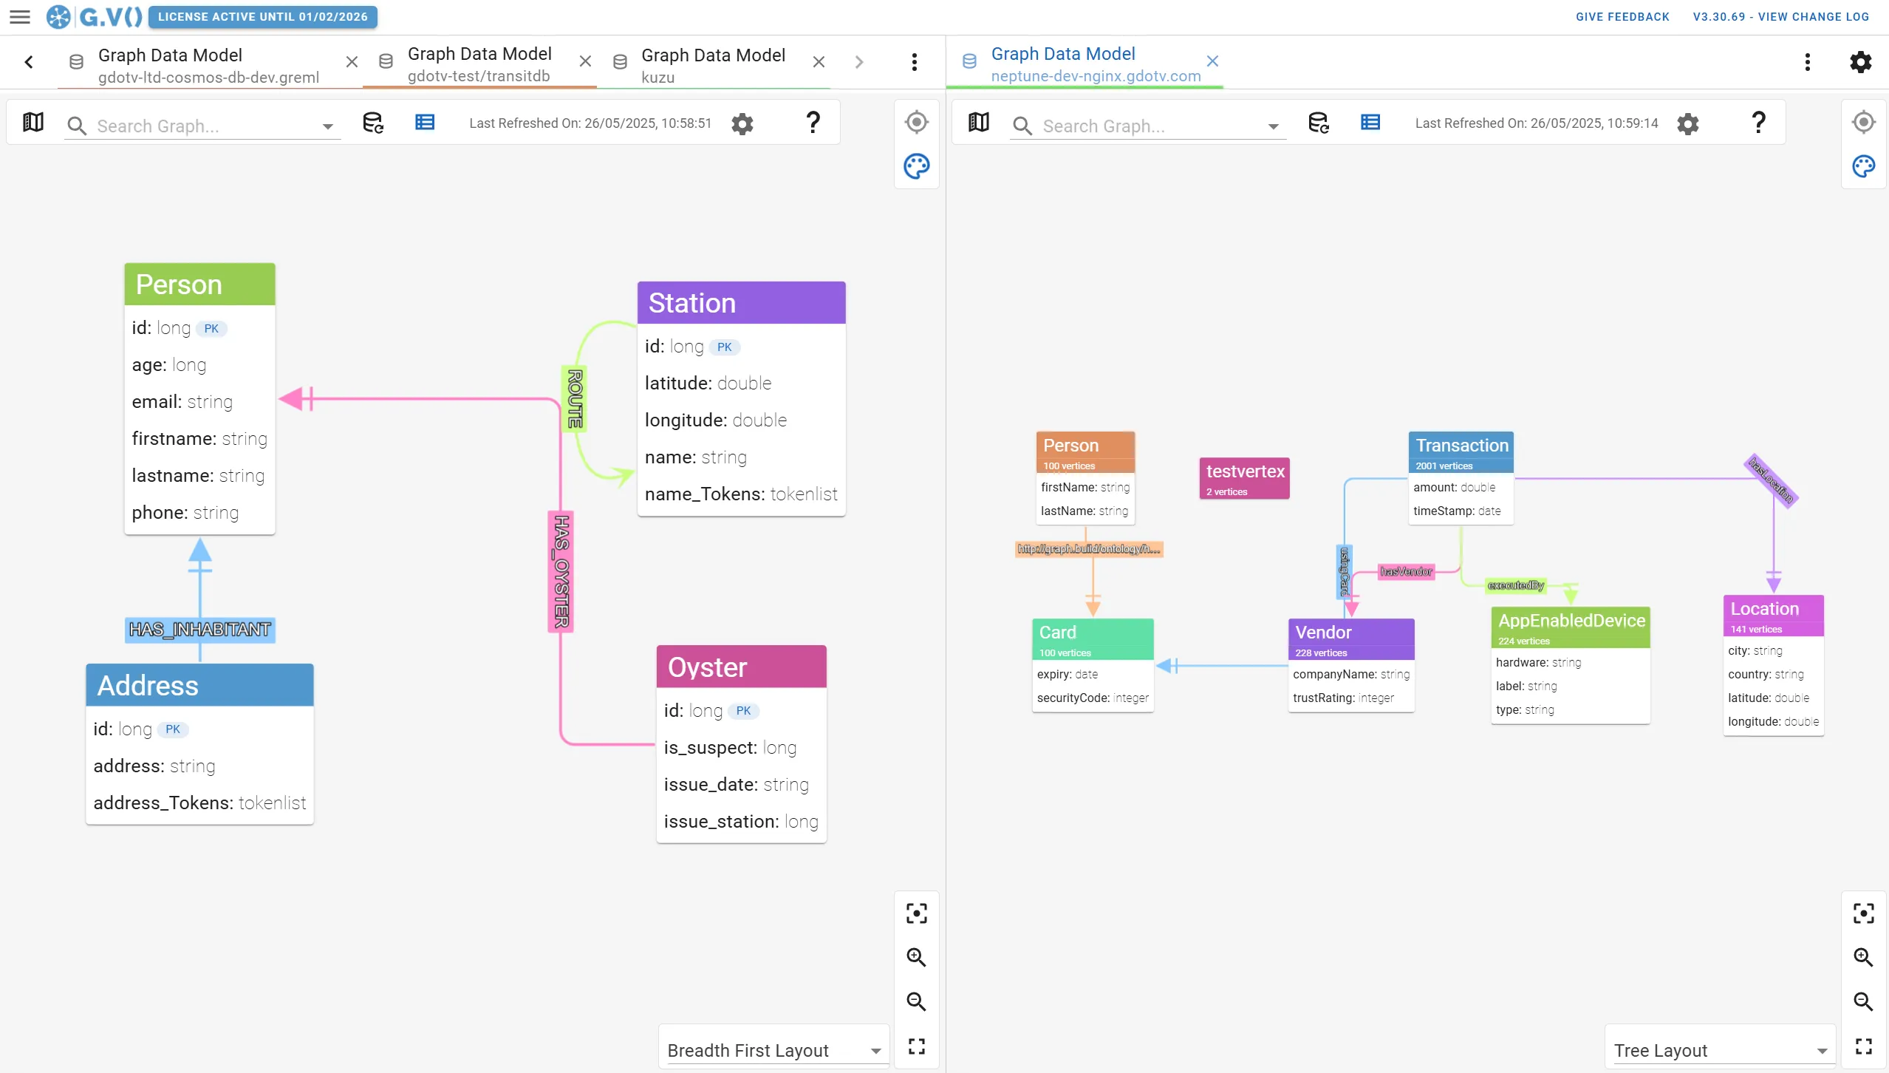Click the map icon in left graph toolbar
1889x1073 pixels.
33,123
